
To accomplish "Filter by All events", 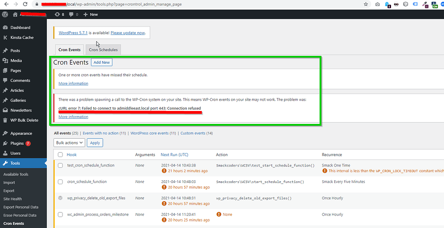I will click(66, 133).
